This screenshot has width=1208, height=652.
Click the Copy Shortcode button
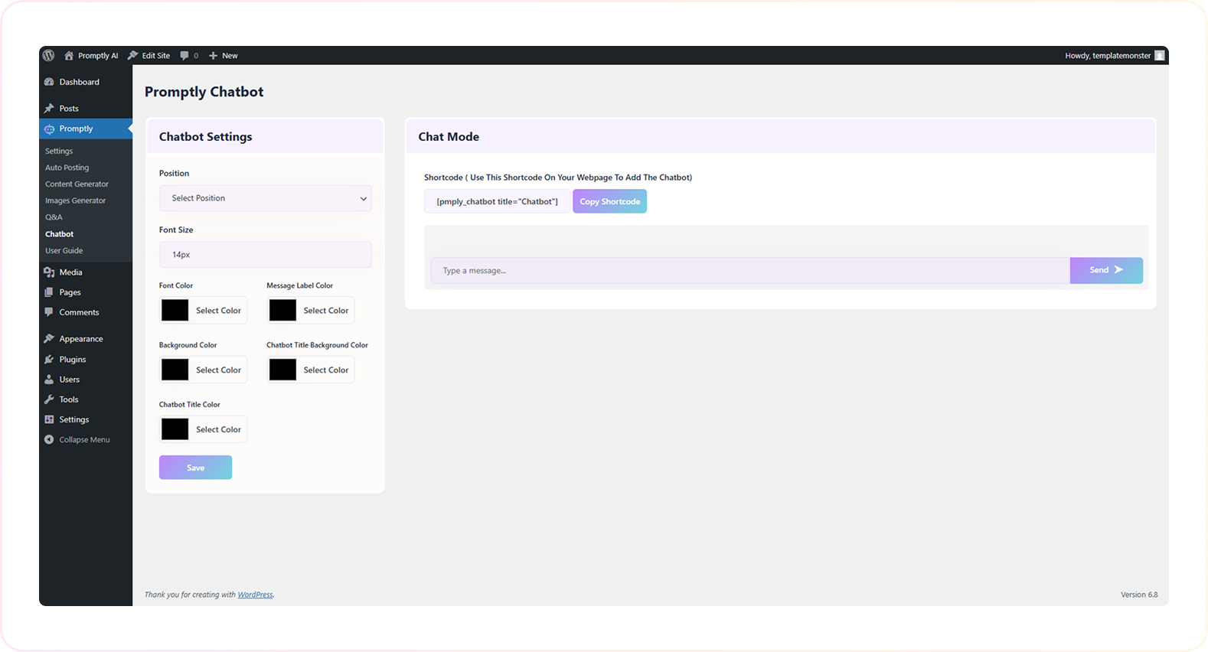point(609,202)
